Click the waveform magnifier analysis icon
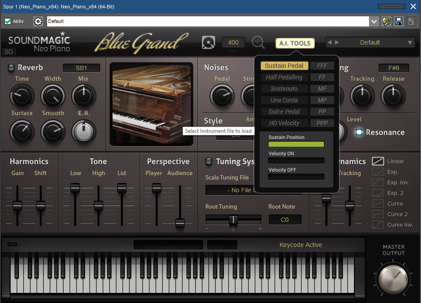This screenshot has width=421, height=303. point(258,42)
